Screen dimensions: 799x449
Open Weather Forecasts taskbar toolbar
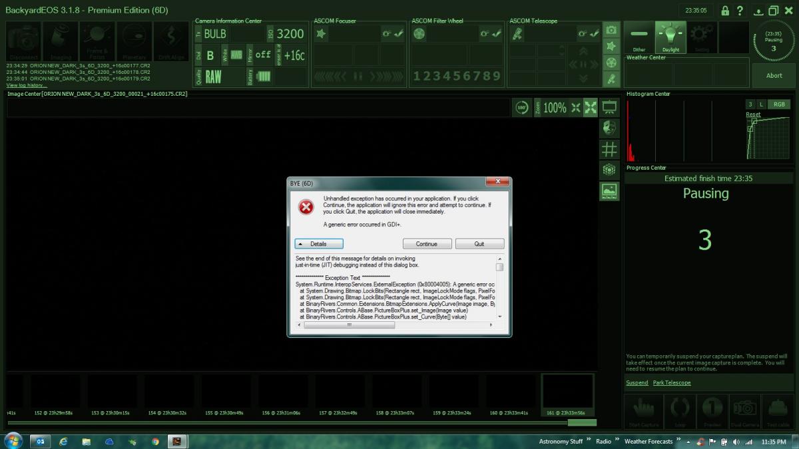pos(648,441)
